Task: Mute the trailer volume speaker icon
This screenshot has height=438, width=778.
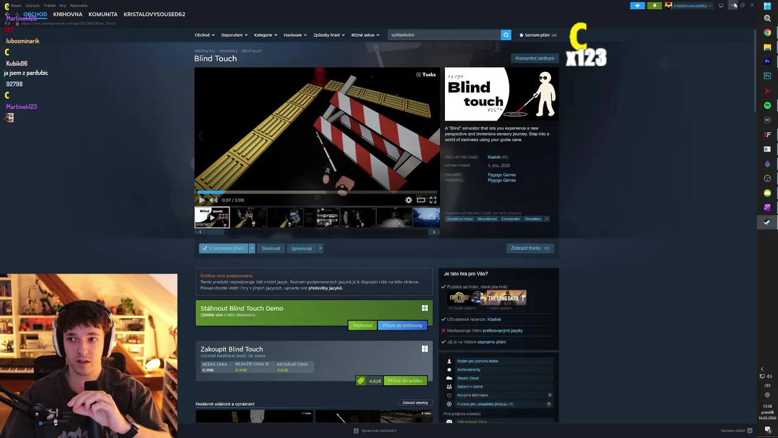Action: [x=213, y=200]
